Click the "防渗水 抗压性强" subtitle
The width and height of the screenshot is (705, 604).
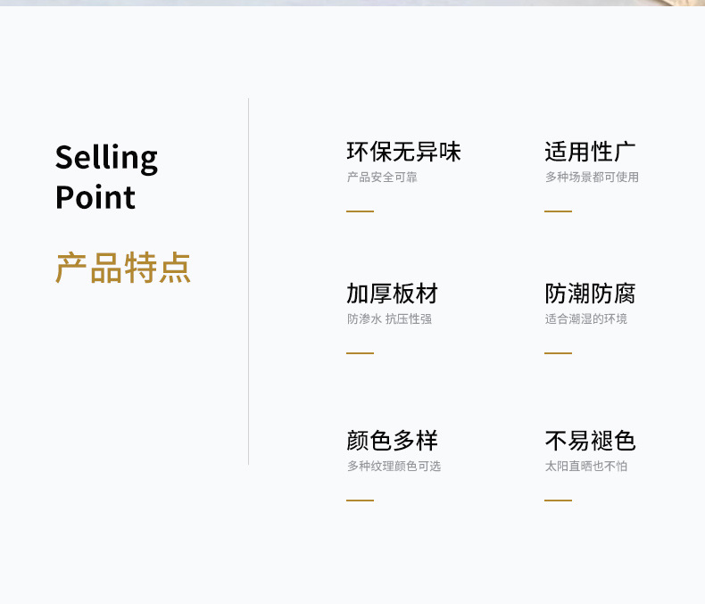click(x=389, y=319)
